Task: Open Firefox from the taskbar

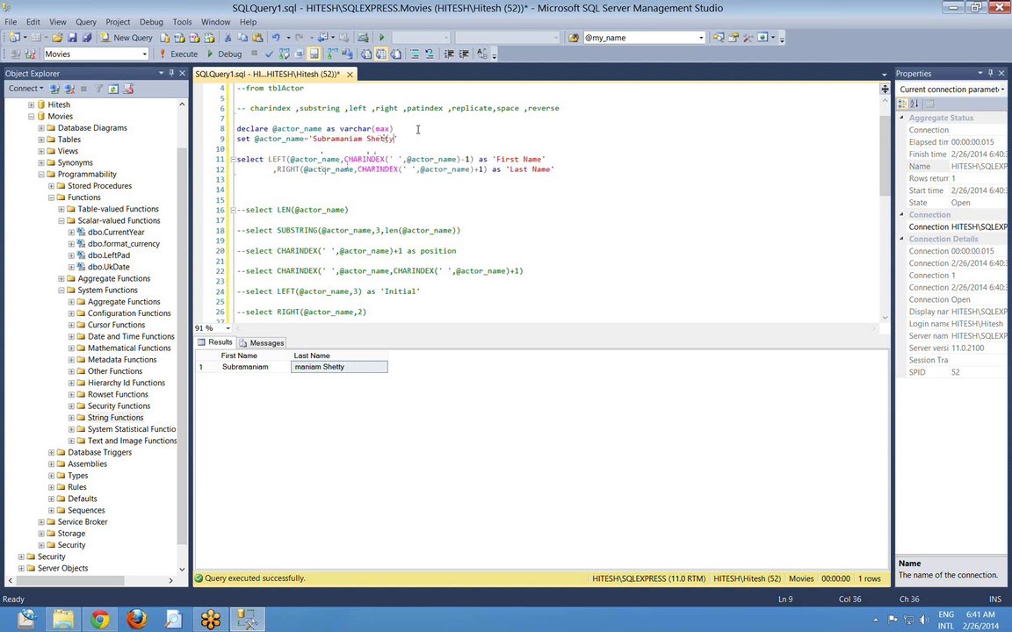Action: tap(137, 620)
